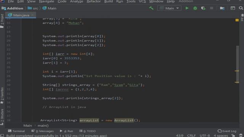Open the Ant tool window
This screenshot has height=137, width=244.
pyautogui.click(x=242, y=17)
